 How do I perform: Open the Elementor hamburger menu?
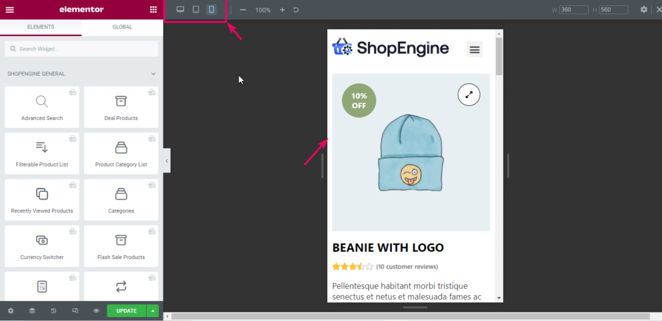9,10
